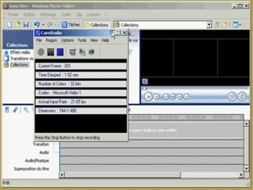Toggle the CamStudio view options icon
253x190 pixels.
73,52
